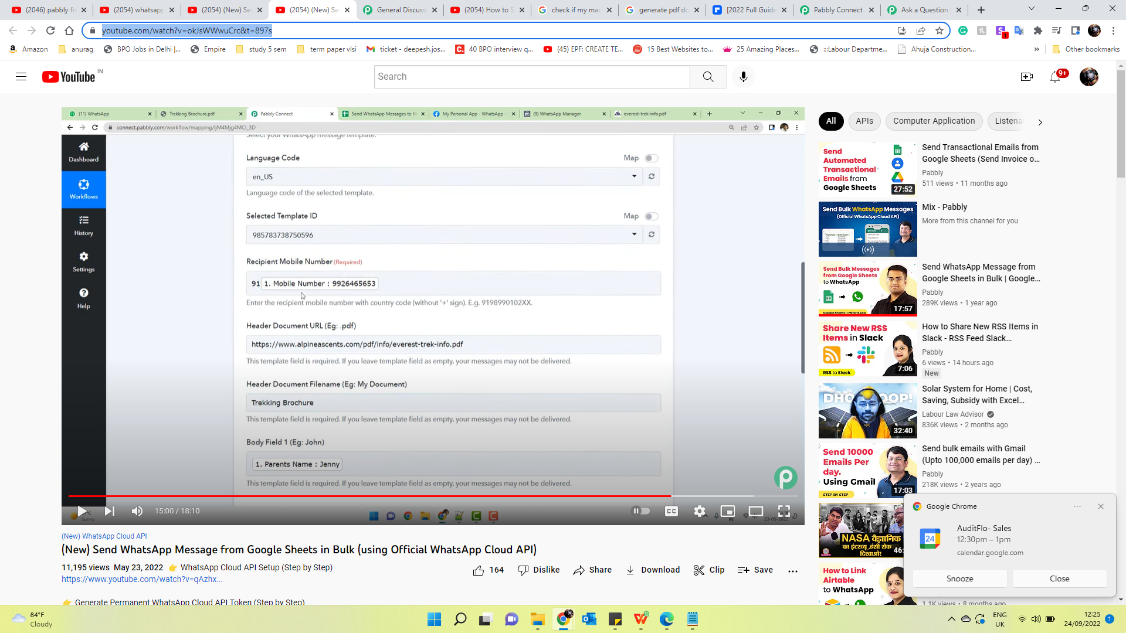Switch to the Ask a Question tab

925,10
